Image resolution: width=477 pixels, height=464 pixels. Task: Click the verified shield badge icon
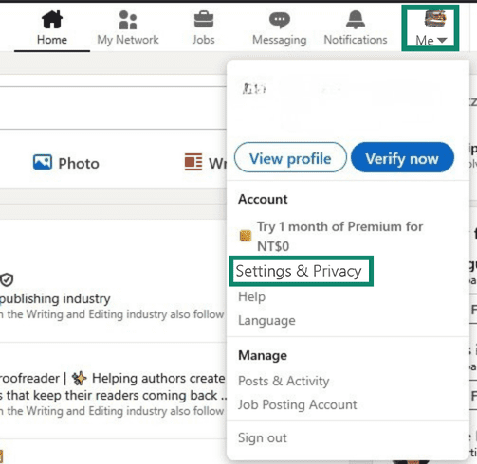tap(7, 279)
